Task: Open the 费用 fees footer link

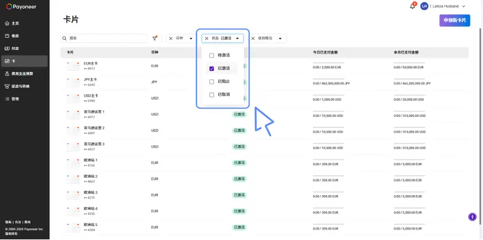Action: [x=27, y=222]
